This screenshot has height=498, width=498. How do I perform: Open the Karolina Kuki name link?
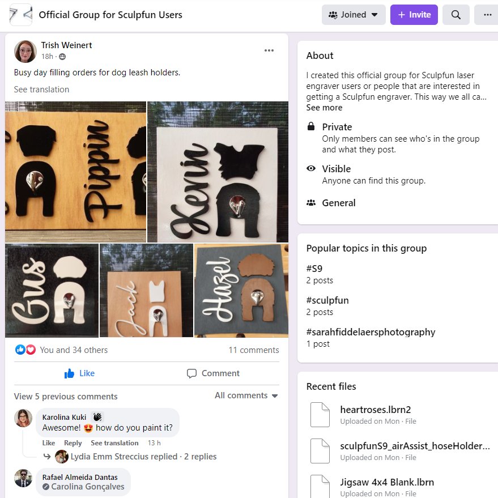64,417
